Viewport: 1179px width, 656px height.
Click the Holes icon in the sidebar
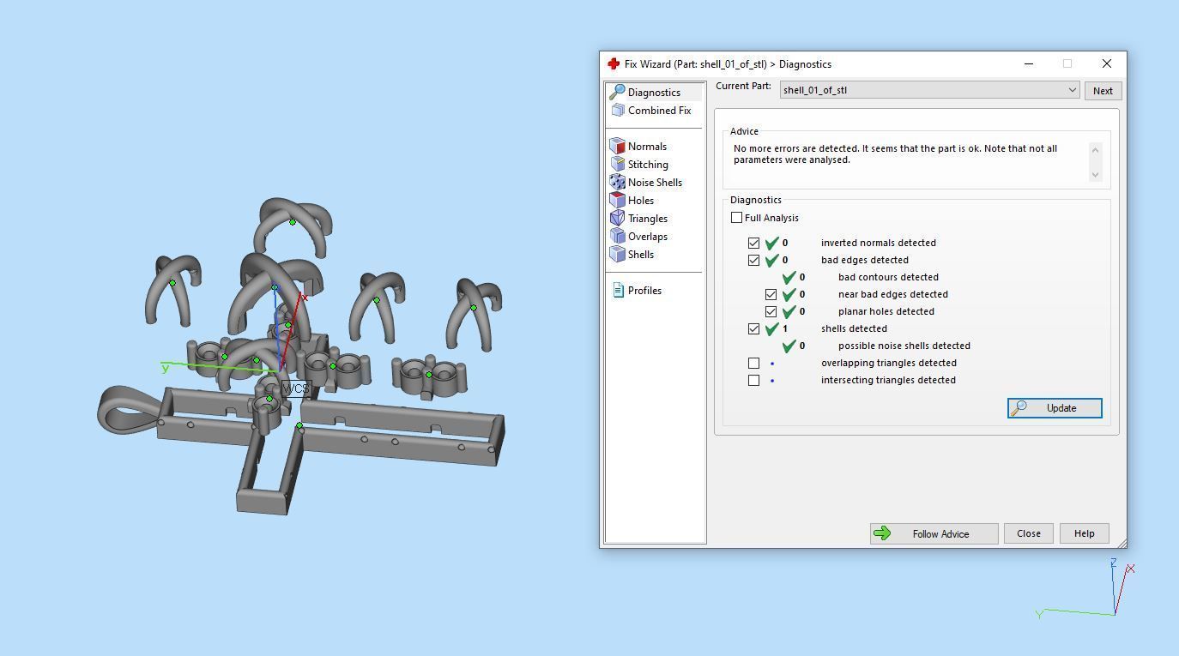(617, 200)
